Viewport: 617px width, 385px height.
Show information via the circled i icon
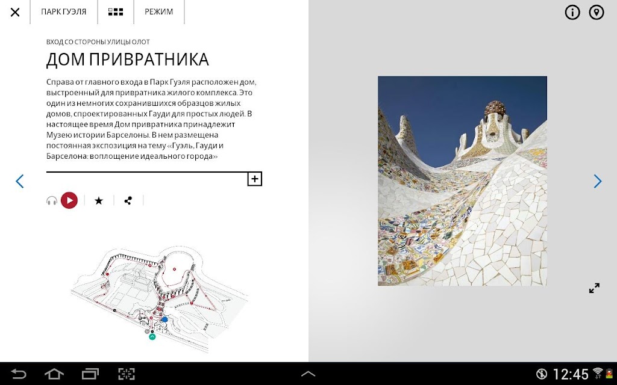572,12
